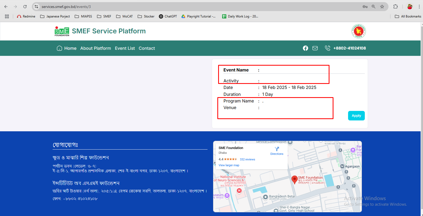Go to the Home menu item
The height and width of the screenshot is (216, 423).
click(70, 48)
